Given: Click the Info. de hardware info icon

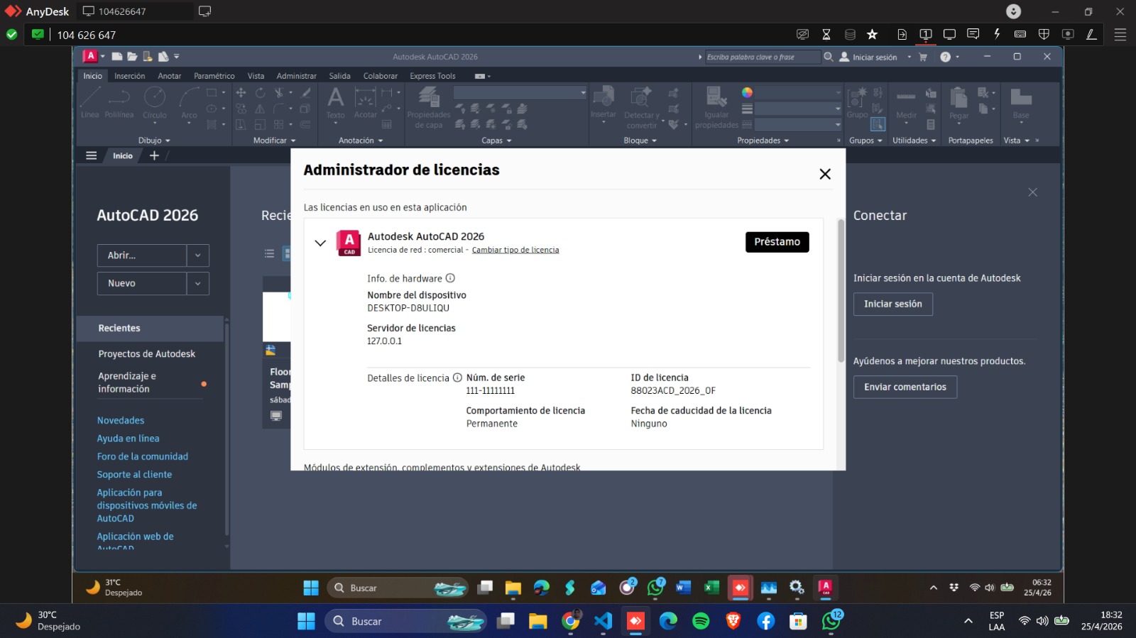Looking at the screenshot, I should coord(450,278).
